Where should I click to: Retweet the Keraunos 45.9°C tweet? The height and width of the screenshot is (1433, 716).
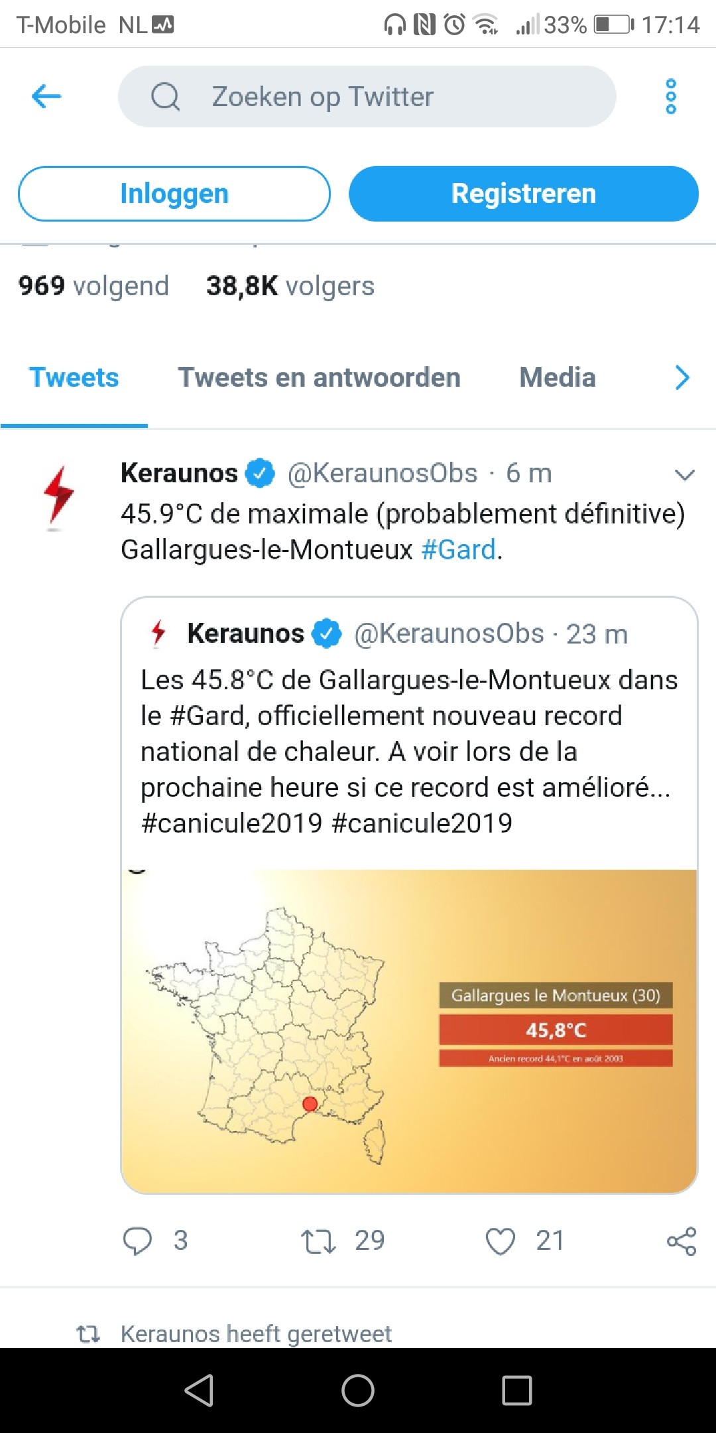tap(319, 1241)
